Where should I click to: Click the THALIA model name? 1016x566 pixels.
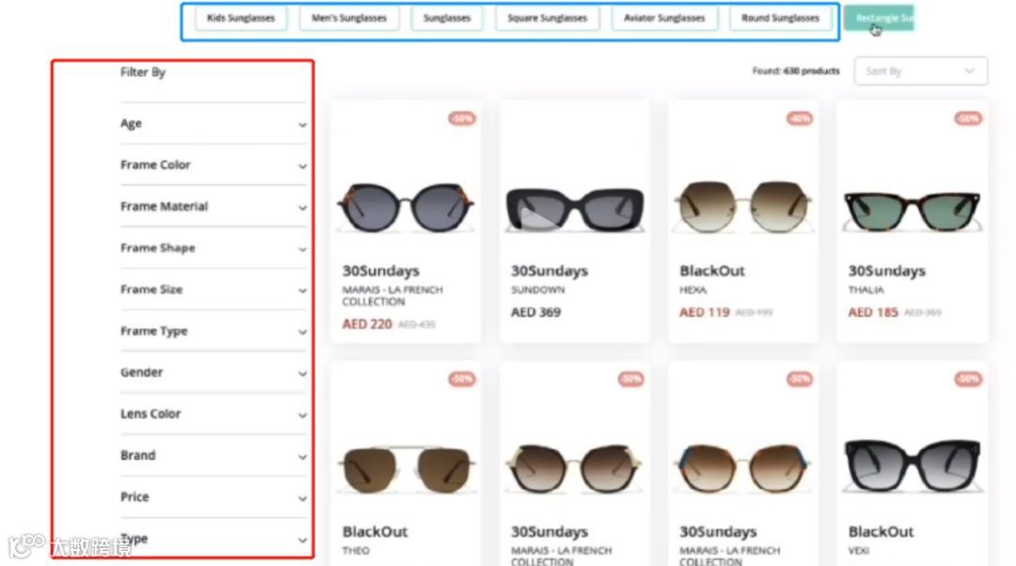point(865,290)
